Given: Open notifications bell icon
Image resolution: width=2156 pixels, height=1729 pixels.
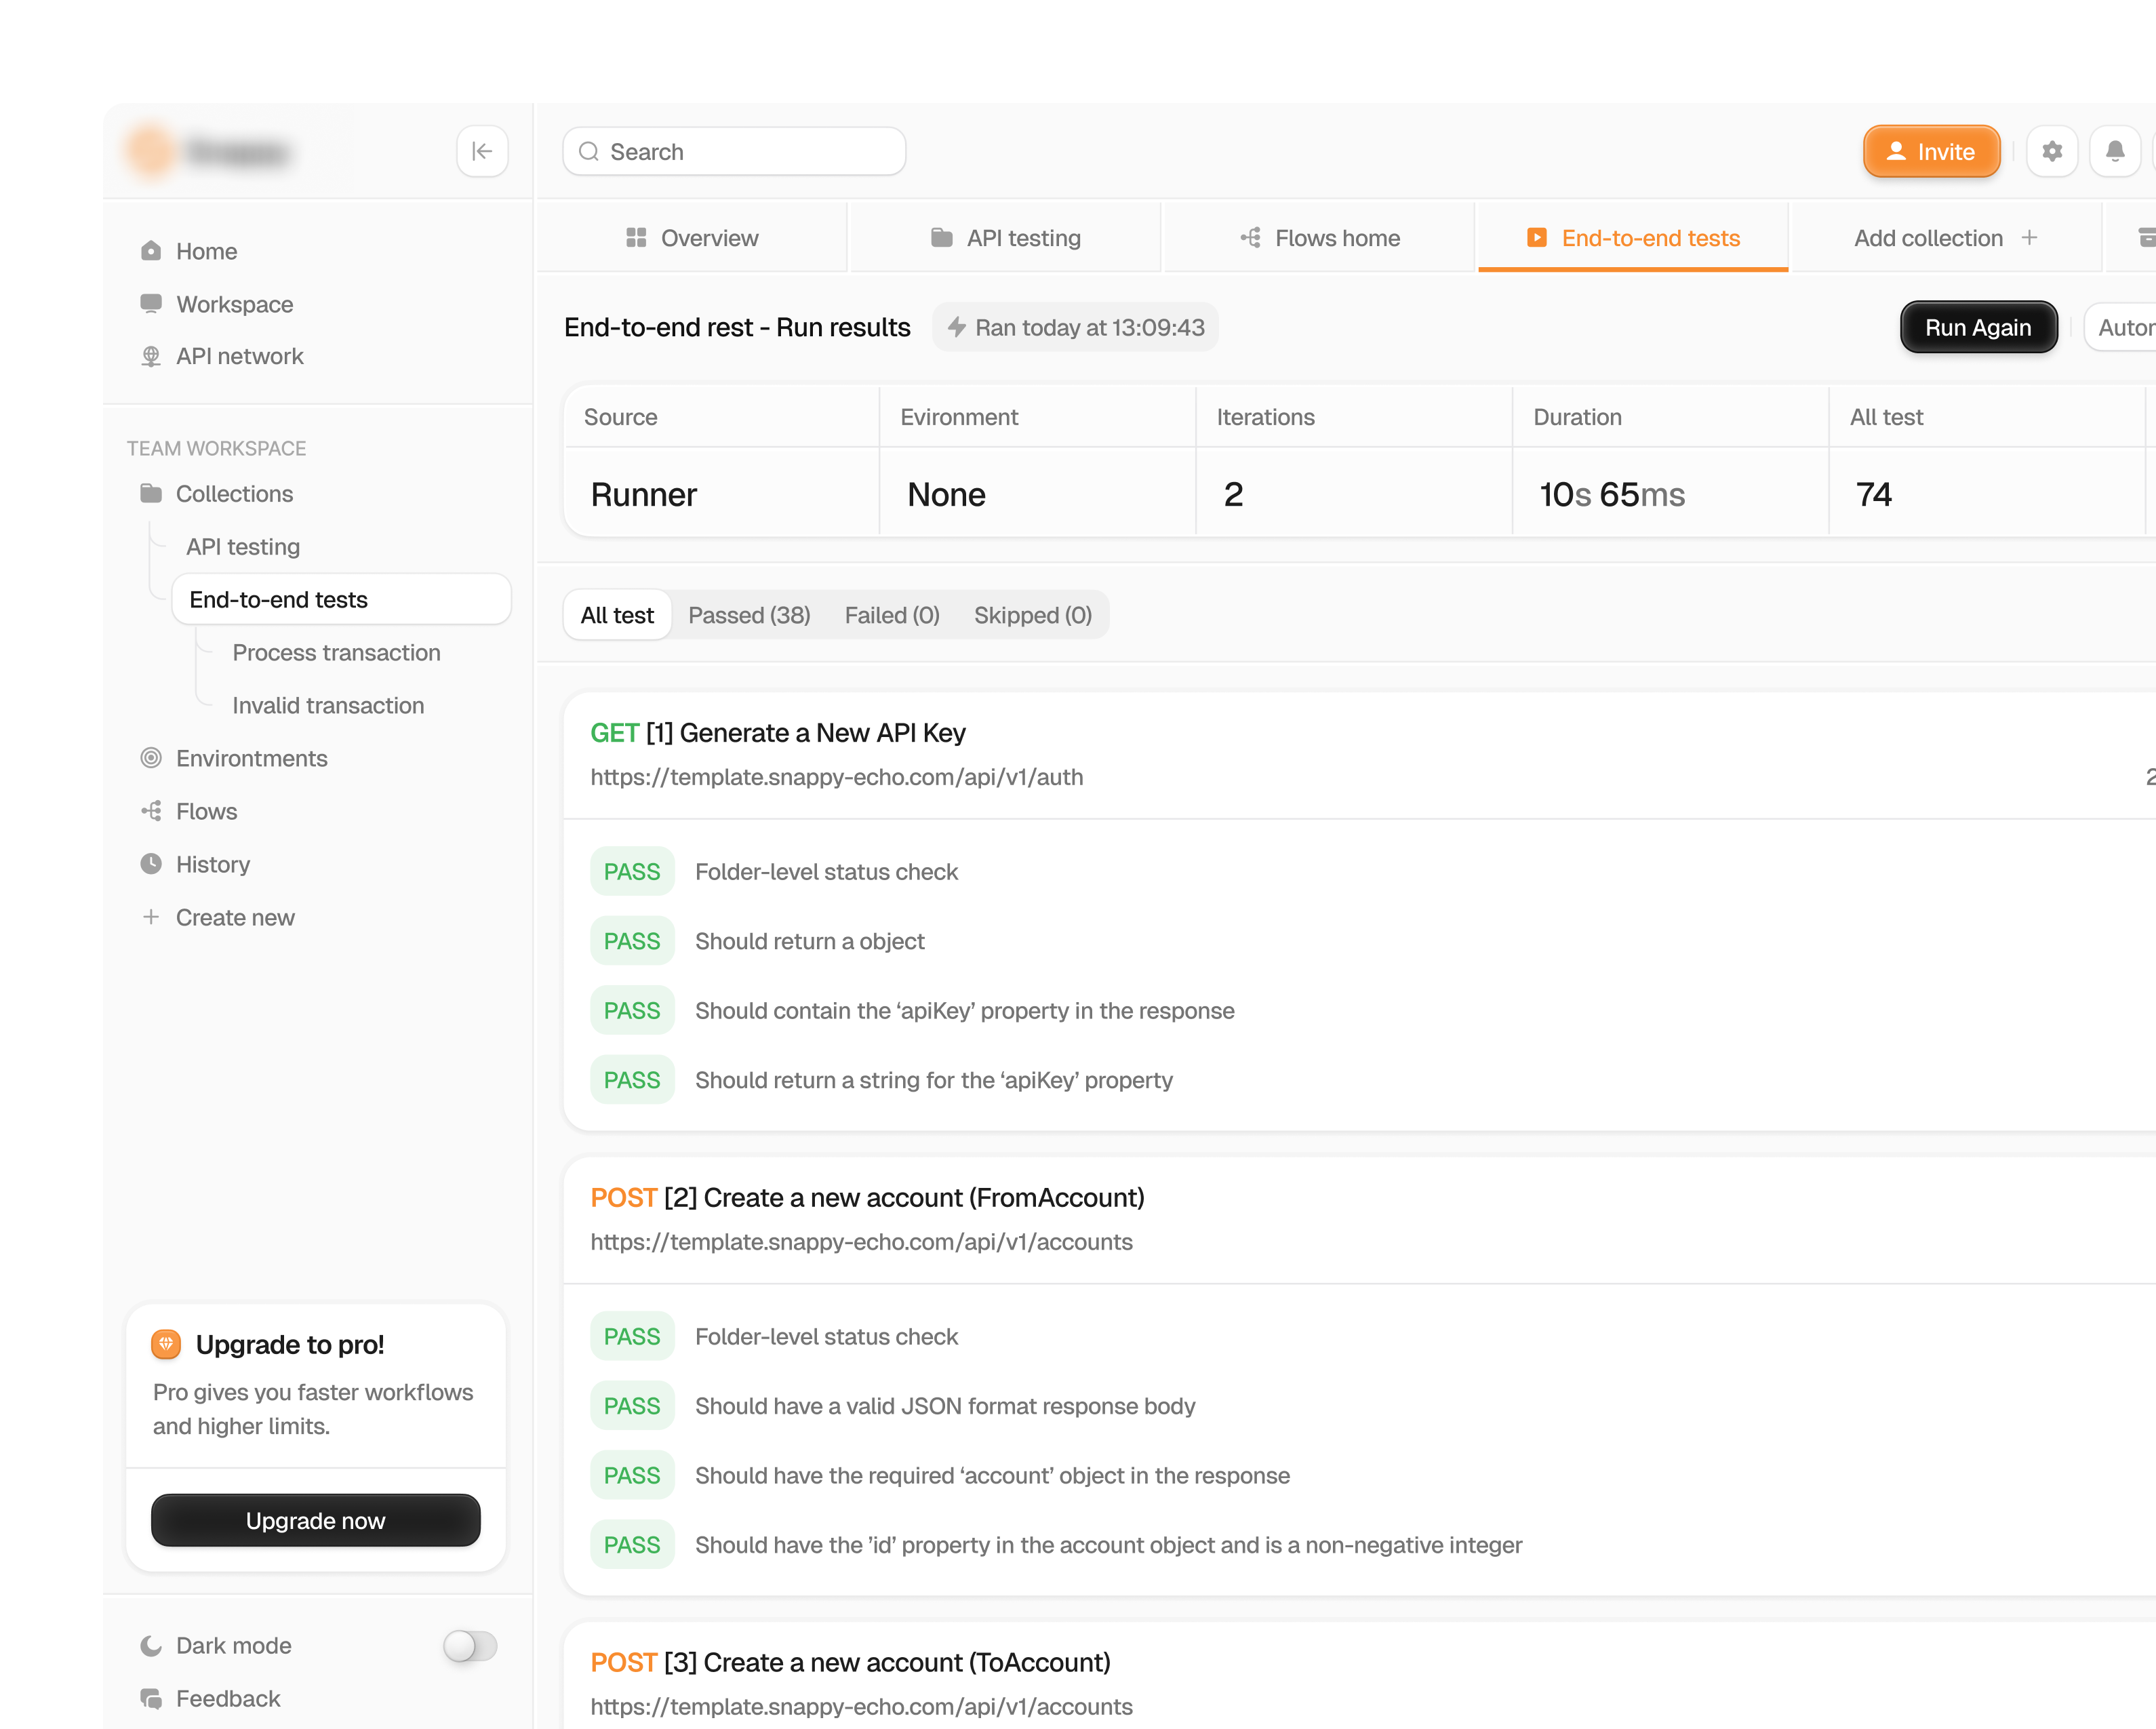Looking at the screenshot, I should 2115,151.
